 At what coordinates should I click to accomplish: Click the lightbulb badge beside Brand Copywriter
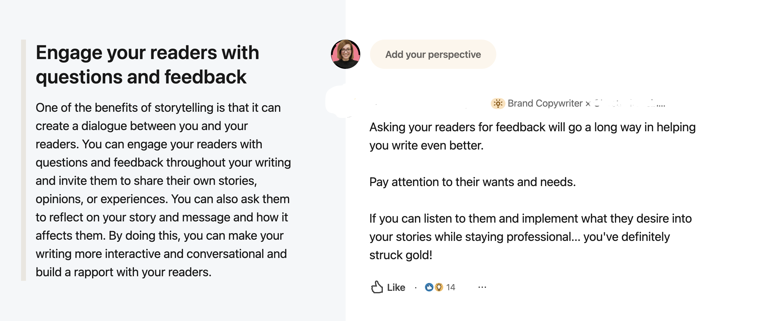click(498, 104)
